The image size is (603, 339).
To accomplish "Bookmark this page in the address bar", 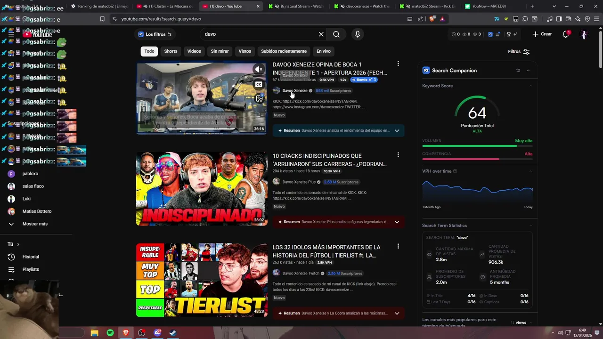I will point(102,19).
